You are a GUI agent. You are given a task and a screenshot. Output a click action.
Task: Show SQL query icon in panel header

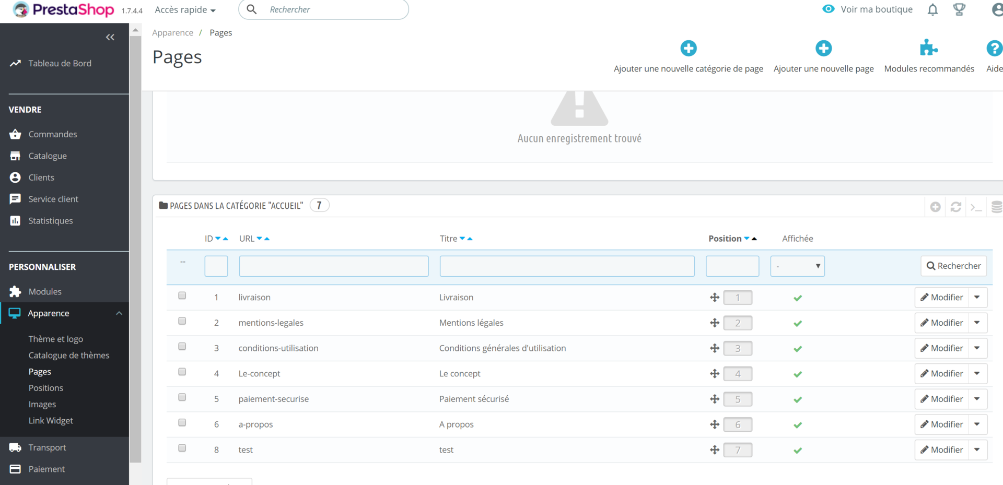tap(976, 207)
